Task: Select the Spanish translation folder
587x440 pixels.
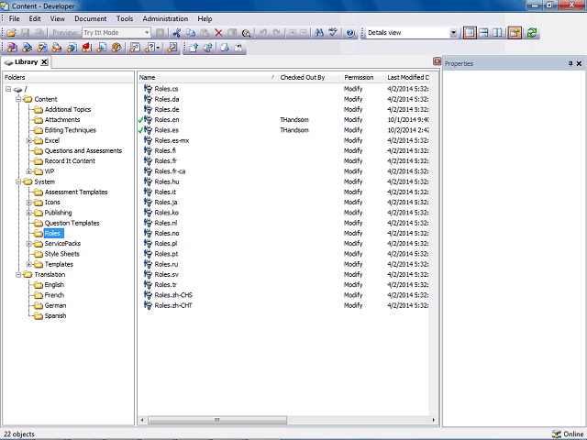Action: [x=55, y=315]
